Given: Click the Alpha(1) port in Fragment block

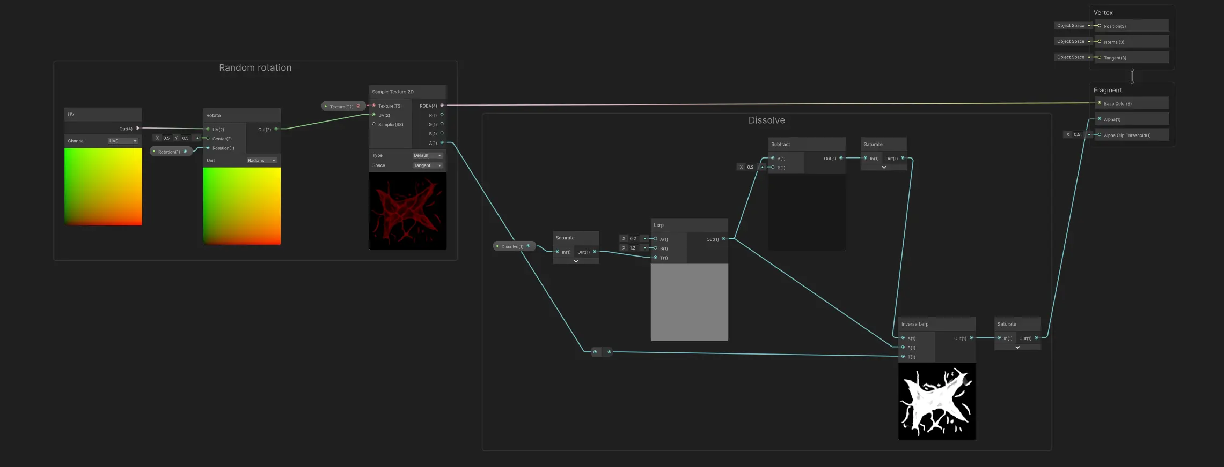Looking at the screenshot, I should [x=1100, y=119].
